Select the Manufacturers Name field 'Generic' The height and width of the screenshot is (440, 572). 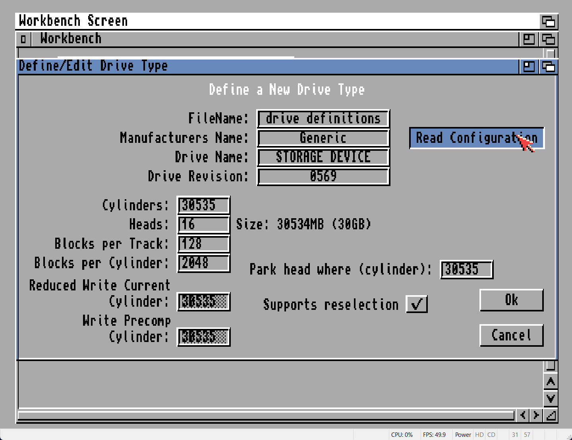(323, 138)
